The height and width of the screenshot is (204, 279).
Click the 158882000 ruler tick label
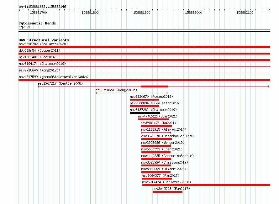point(193,13)
